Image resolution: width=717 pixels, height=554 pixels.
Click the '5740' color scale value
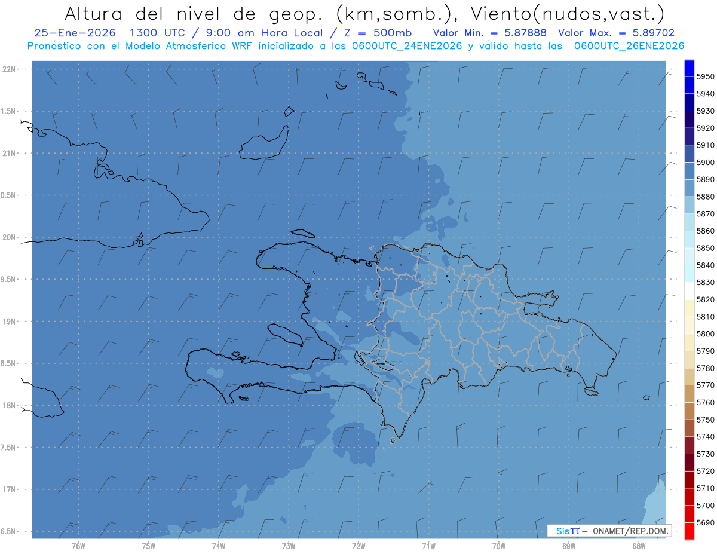pos(705,437)
